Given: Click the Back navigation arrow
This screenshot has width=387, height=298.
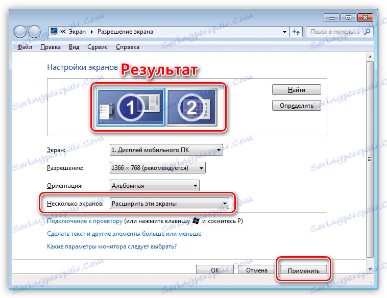Looking at the screenshot, I should tap(20, 32).
